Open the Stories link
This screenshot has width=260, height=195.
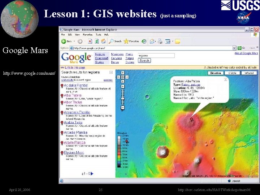pos(99,62)
